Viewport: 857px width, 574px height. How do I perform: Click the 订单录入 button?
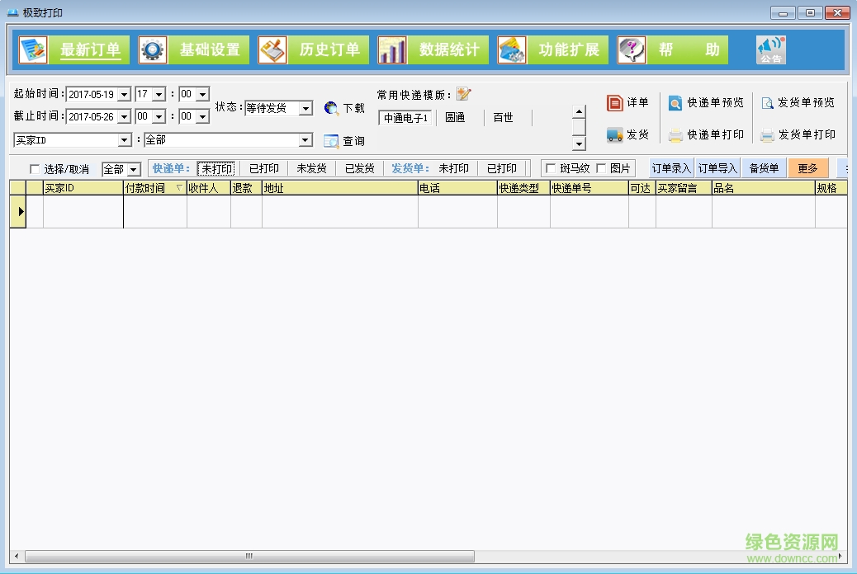tap(671, 168)
